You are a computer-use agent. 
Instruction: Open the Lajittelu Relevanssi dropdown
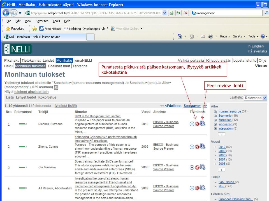click(x=255, y=98)
